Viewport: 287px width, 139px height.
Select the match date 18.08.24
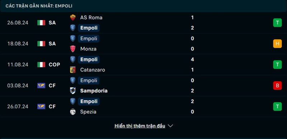18,44
